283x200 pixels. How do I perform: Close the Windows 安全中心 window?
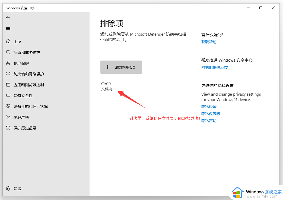273,8
